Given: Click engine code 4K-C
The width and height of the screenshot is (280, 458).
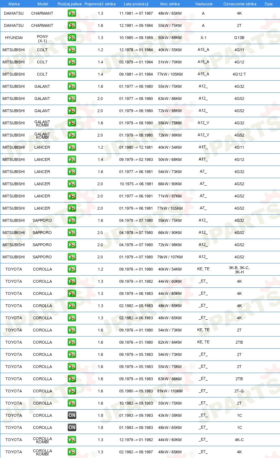Looking at the screenshot, I should tap(239, 440).
